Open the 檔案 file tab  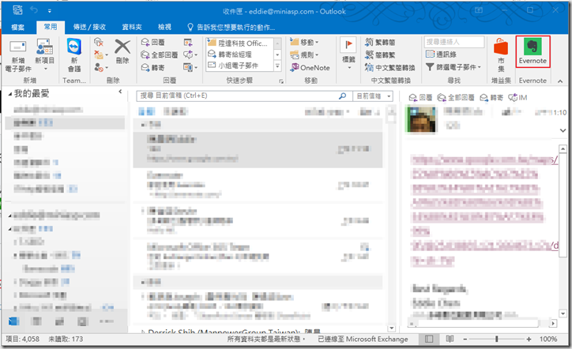tap(18, 27)
